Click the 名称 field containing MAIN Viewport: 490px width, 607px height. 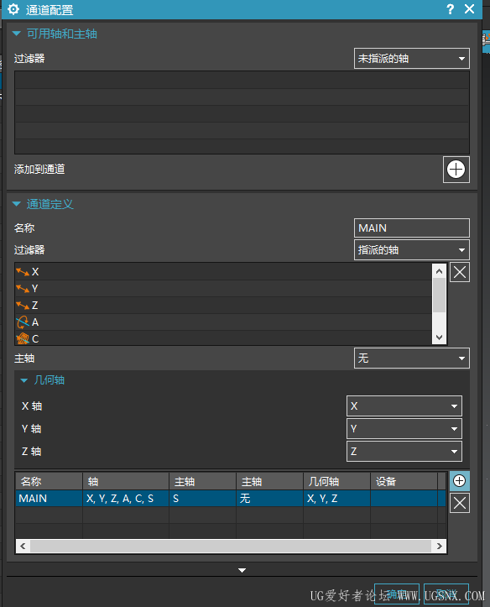(x=411, y=228)
